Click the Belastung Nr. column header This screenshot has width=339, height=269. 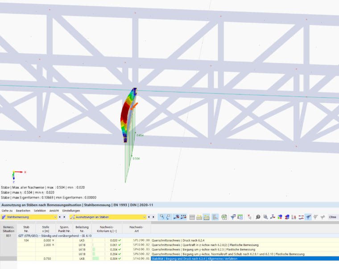pos(82,229)
